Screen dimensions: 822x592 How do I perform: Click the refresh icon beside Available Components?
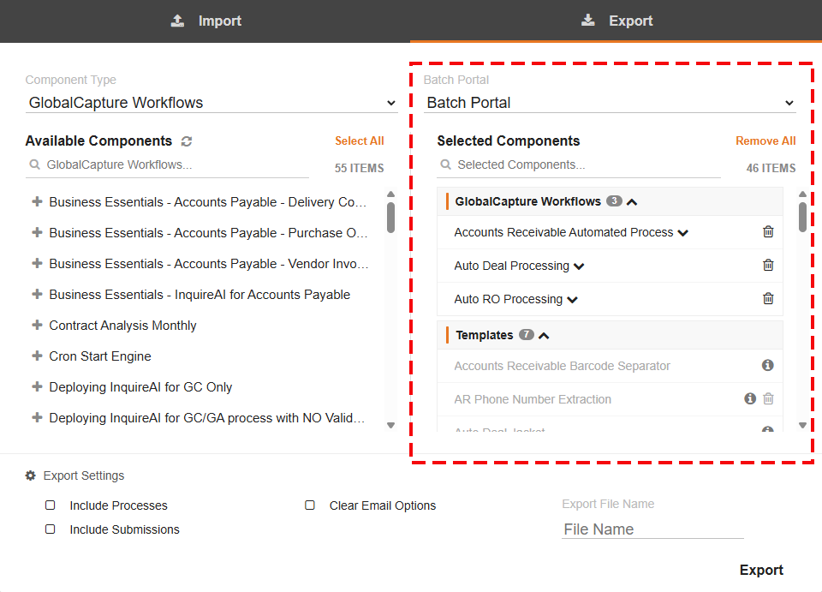click(x=187, y=141)
